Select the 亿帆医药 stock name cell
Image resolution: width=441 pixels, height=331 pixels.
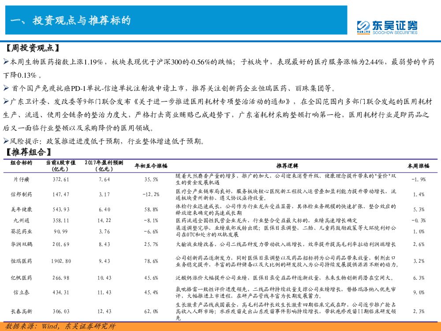pyautogui.click(x=21, y=278)
